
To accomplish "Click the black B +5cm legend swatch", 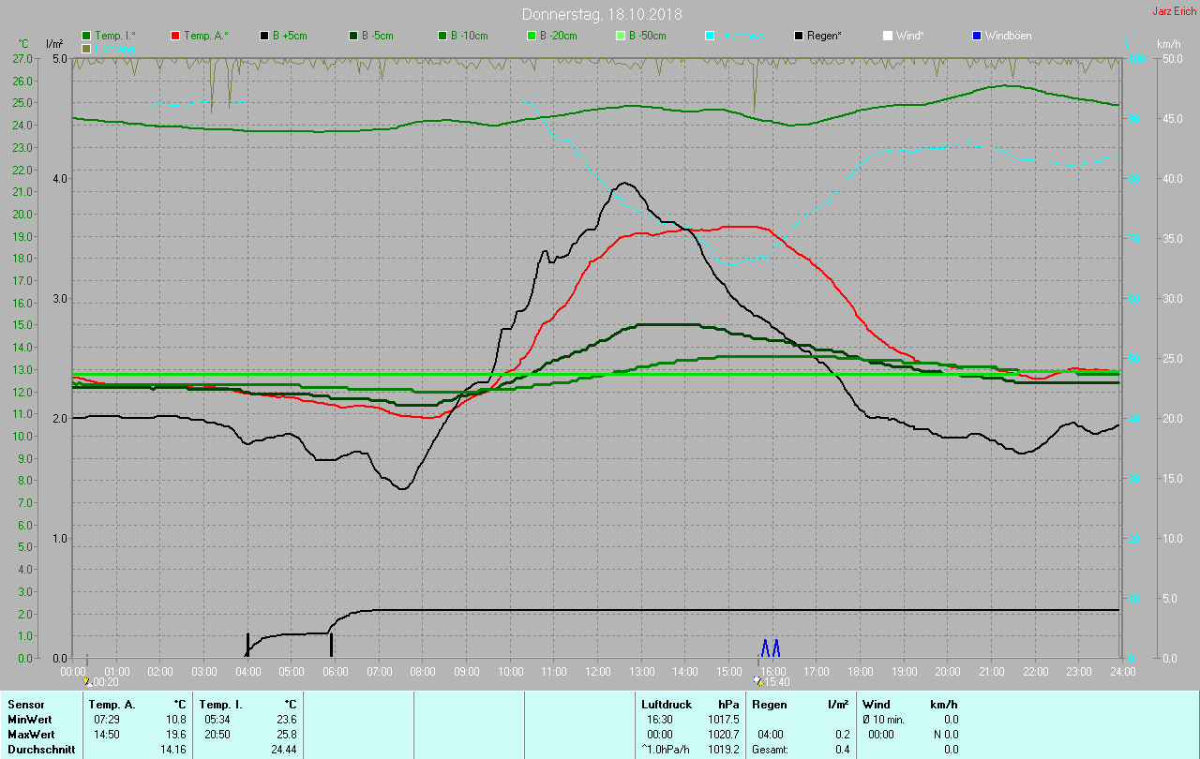I will (x=265, y=36).
